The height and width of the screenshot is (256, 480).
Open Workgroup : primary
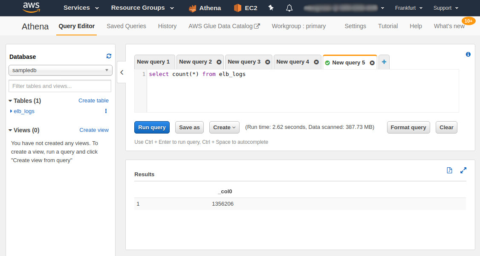(299, 26)
